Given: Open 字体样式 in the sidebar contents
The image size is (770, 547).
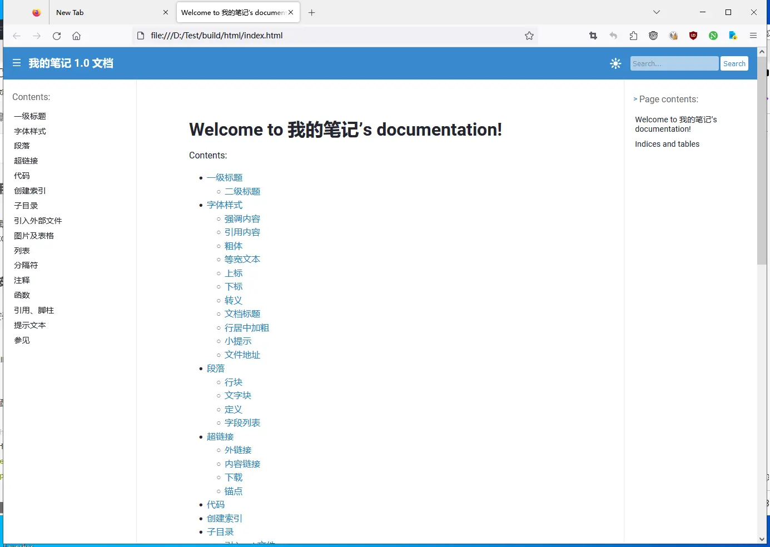Looking at the screenshot, I should pyautogui.click(x=30, y=131).
